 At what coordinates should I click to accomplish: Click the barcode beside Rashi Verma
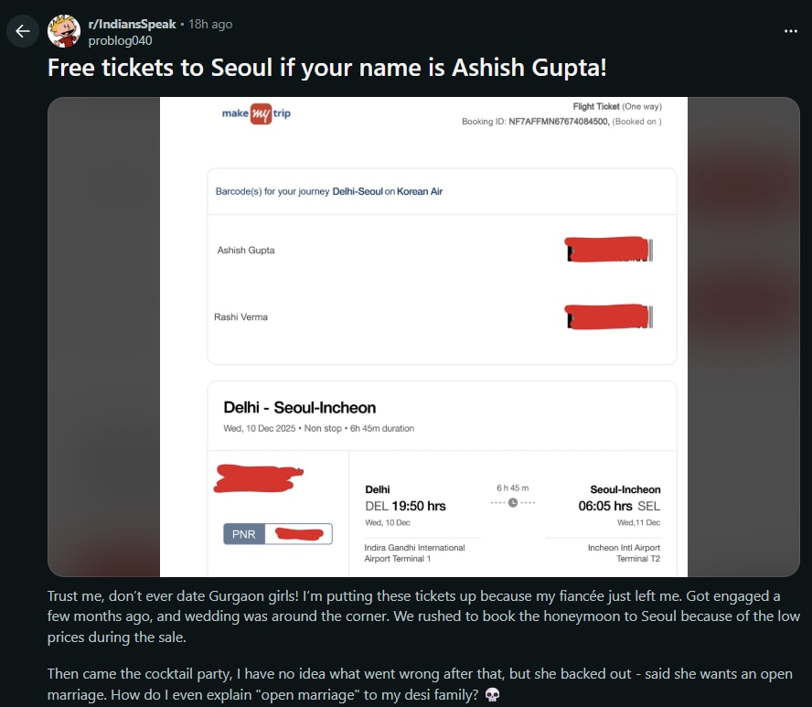click(607, 316)
